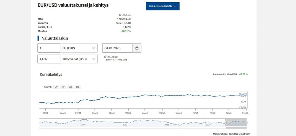The image size is (296, 136).
Task: Click the shaded selection in the navigator
Action: (x=236, y=122)
